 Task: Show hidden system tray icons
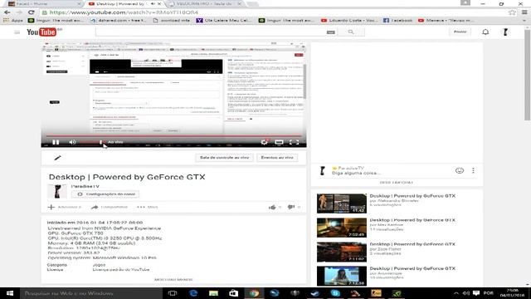click(x=456, y=293)
